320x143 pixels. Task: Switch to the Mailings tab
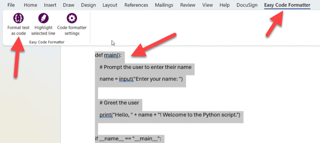(164, 5)
